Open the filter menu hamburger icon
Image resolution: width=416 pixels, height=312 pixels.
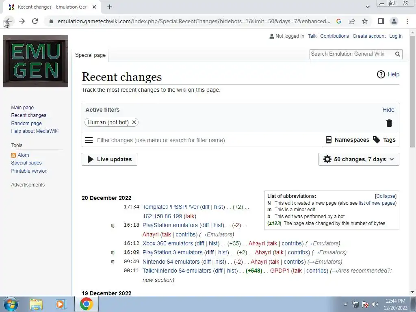click(89, 140)
